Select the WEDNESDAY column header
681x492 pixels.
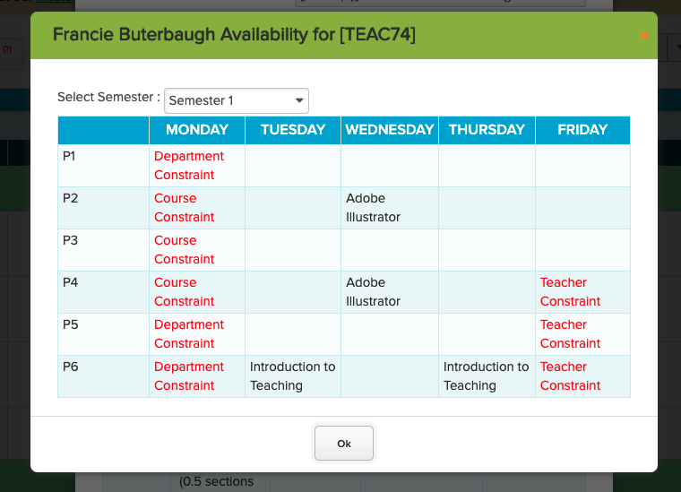click(x=390, y=130)
